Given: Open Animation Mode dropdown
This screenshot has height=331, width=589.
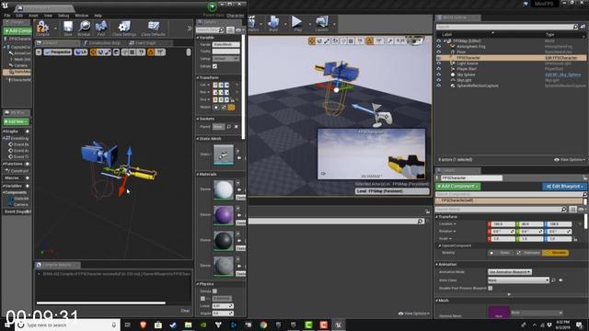Looking at the screenshot, I should pyautogui.click(x=510, y=272).
